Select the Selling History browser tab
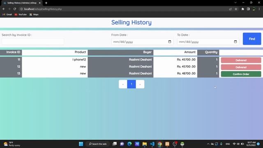263x148 pixels. tap(22, 3)
